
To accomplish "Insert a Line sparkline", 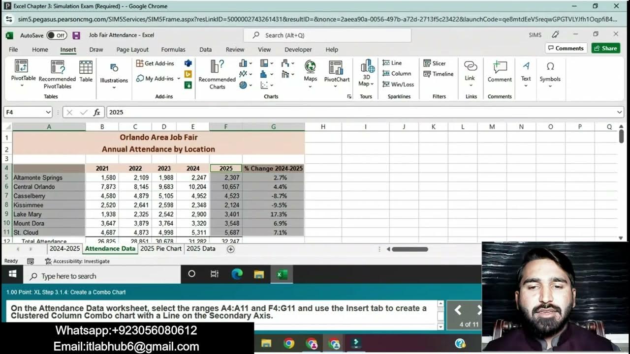I will pyautogui.click(x=392, y=63).
